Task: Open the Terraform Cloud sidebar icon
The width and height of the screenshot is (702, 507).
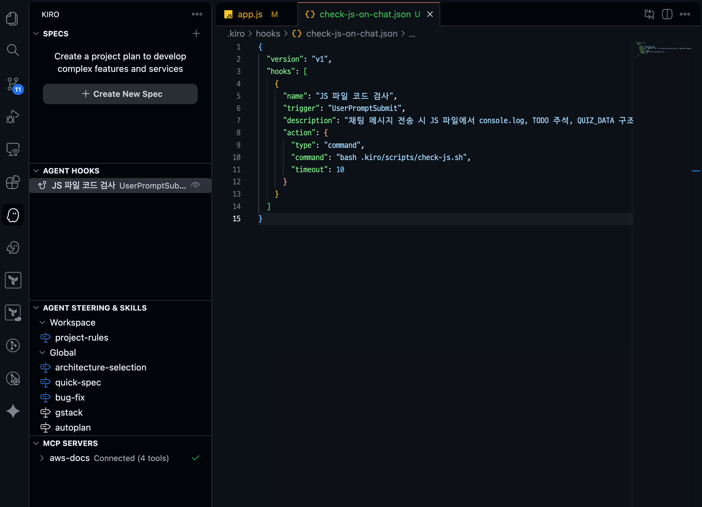Action: (13, 313)
